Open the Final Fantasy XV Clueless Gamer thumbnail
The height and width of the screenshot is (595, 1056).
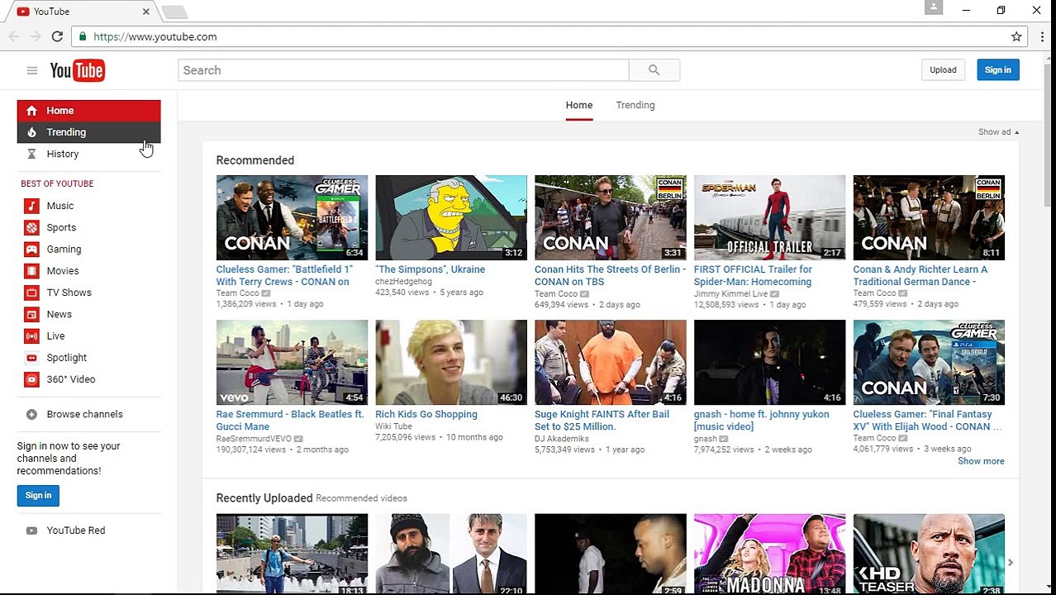click(929, 363)
